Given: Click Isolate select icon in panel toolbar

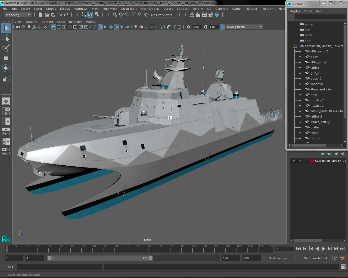Looking at the screenshot, I should [x=160, y=27].
